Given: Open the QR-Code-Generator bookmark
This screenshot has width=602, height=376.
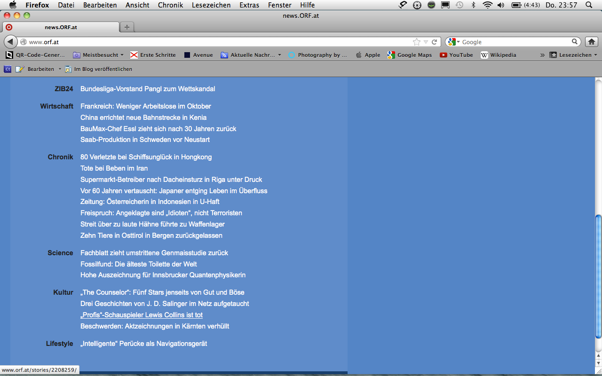Looking at the screenshot, I should coord(35,55).
